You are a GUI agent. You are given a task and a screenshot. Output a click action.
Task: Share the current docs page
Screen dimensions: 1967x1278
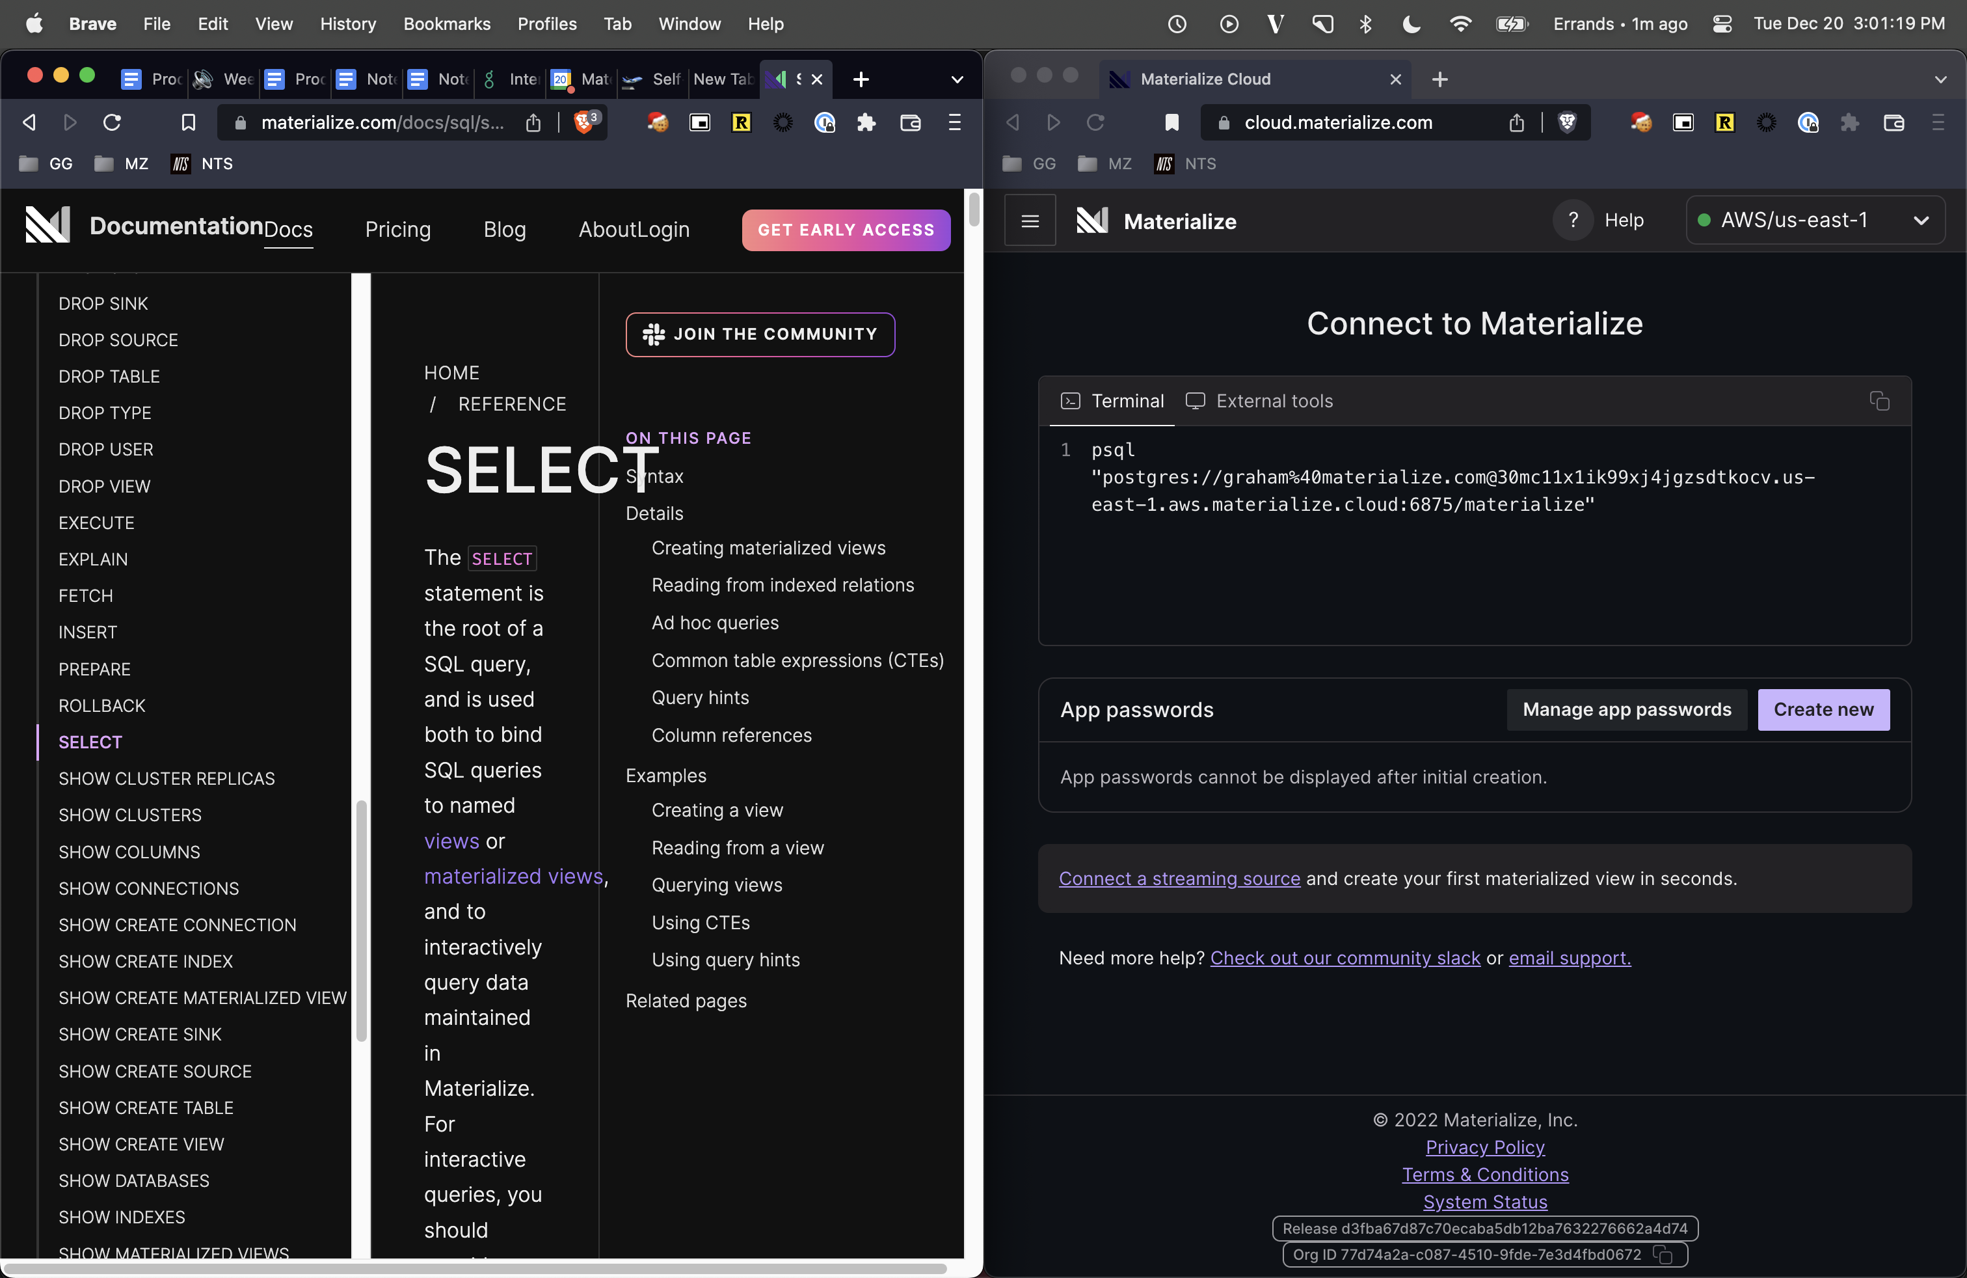pyautogui.click(x=533, y=122)
